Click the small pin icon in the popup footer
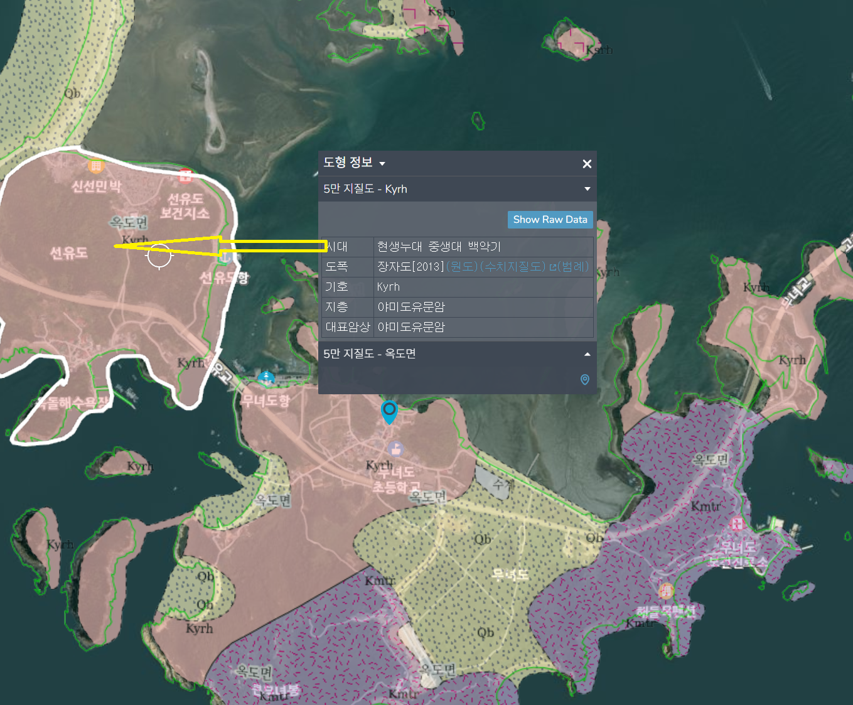Viewport: 853px width, 705px height. [x=584, y=380]
